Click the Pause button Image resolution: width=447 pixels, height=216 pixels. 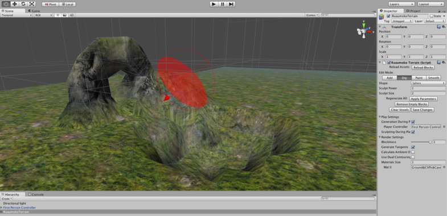pos(223,5)
